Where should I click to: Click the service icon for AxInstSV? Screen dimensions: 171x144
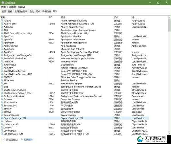pyautogui.click(x=2, y=68)
